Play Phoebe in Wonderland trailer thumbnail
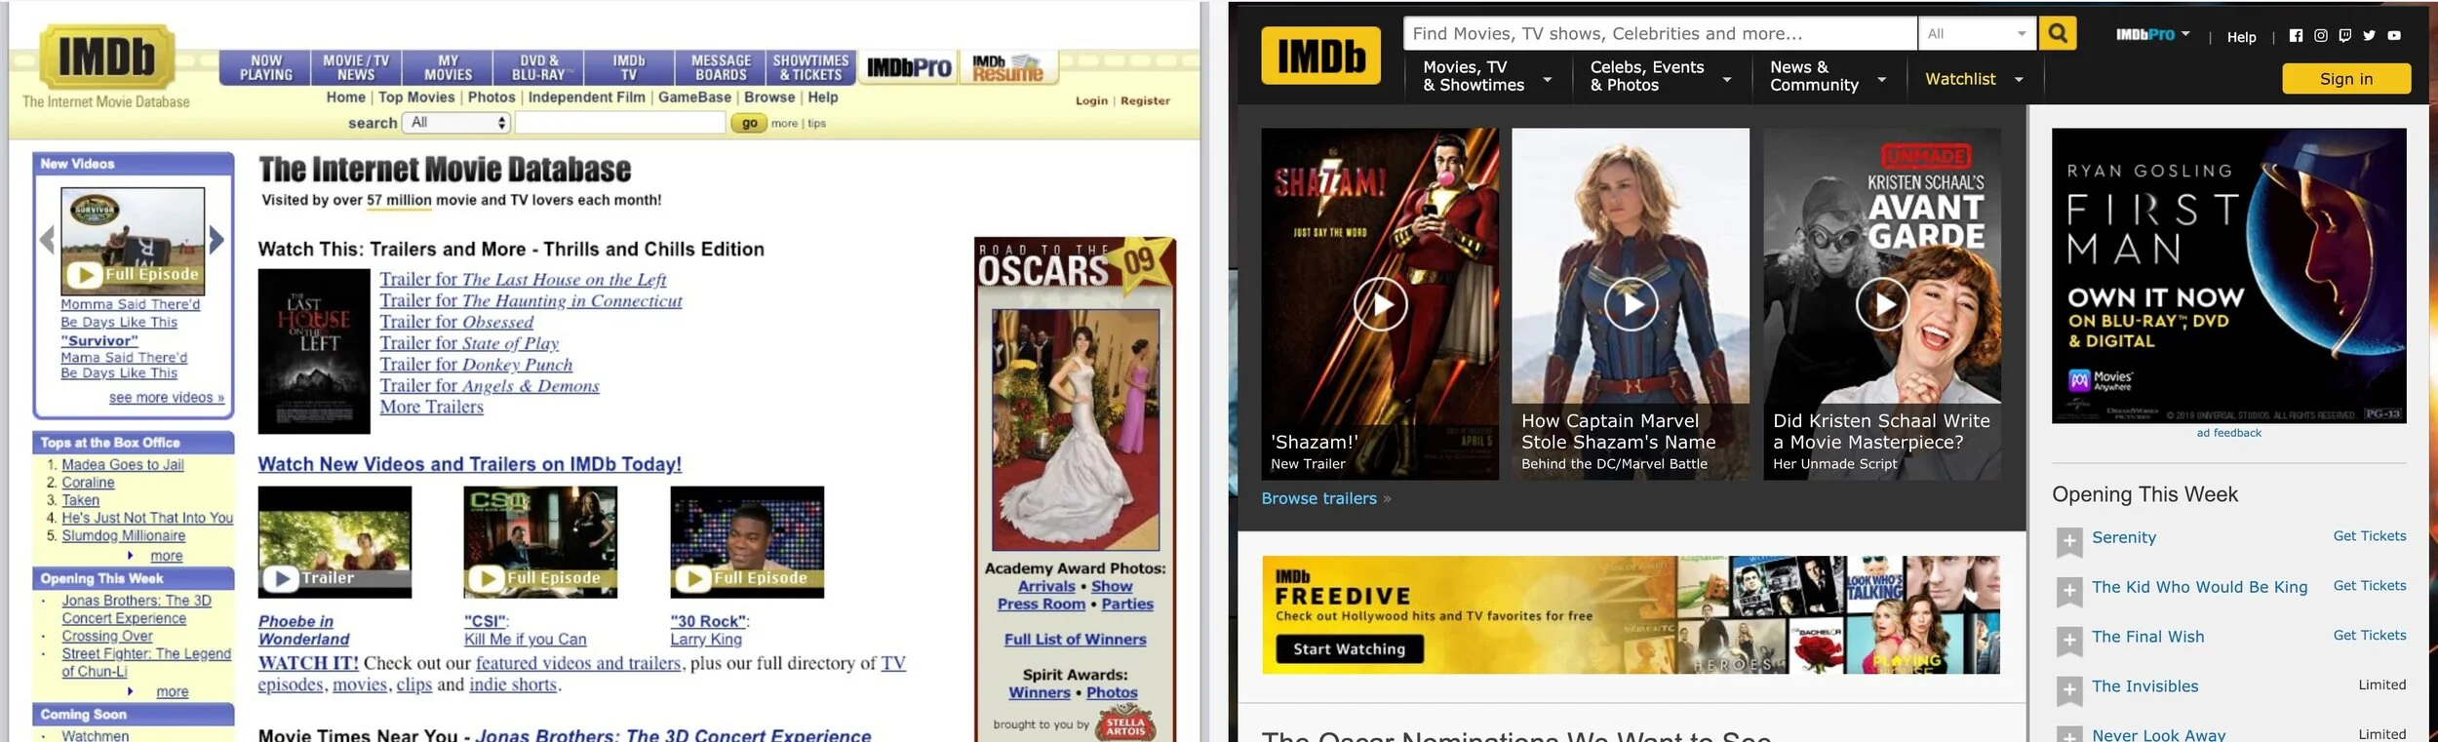Viewport: 2438px width, 742px height. pos(334,541)
